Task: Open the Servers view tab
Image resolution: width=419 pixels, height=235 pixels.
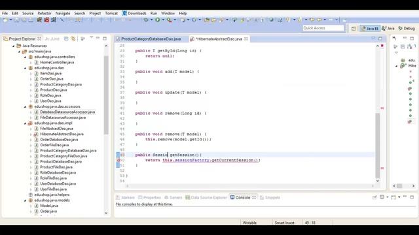Action: coord(173,197)
